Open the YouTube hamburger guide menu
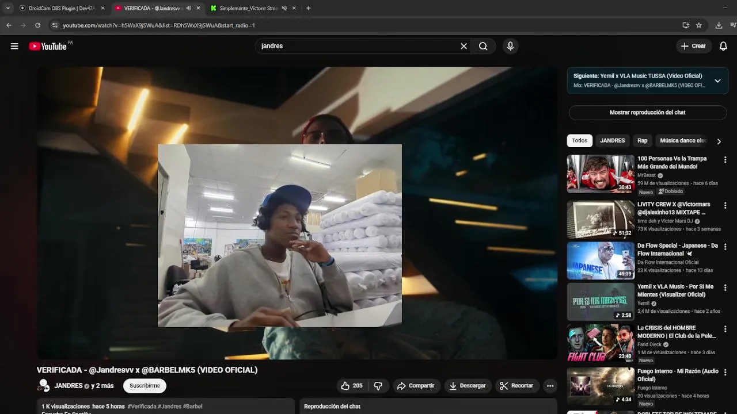This screenshot has height=414, width=737. tap(14, 46)
